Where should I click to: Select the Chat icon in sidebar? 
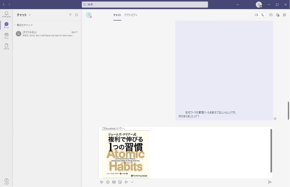pyautogui.click(x=7, y=25)
